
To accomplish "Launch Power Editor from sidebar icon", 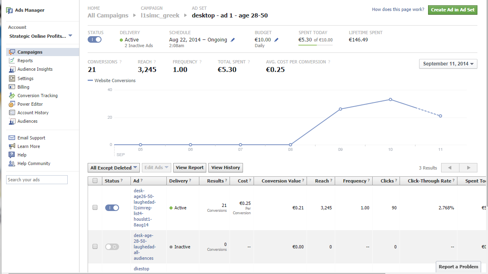I will click(x=12, y=104).
